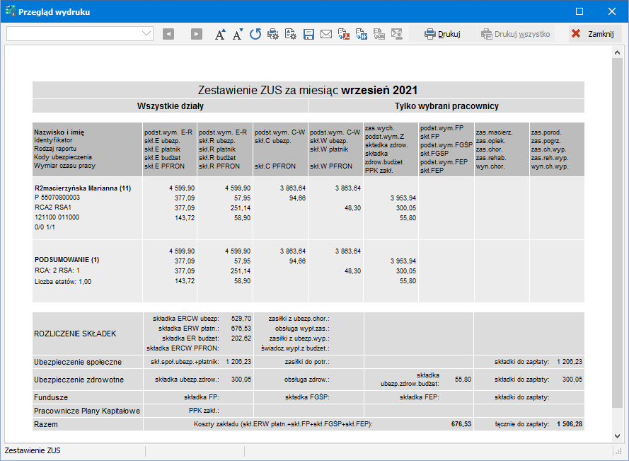Screen dimensions: 629x461
Task: Click the status bar Zestawienie ZUS text
Action: (x=33, y=450)
